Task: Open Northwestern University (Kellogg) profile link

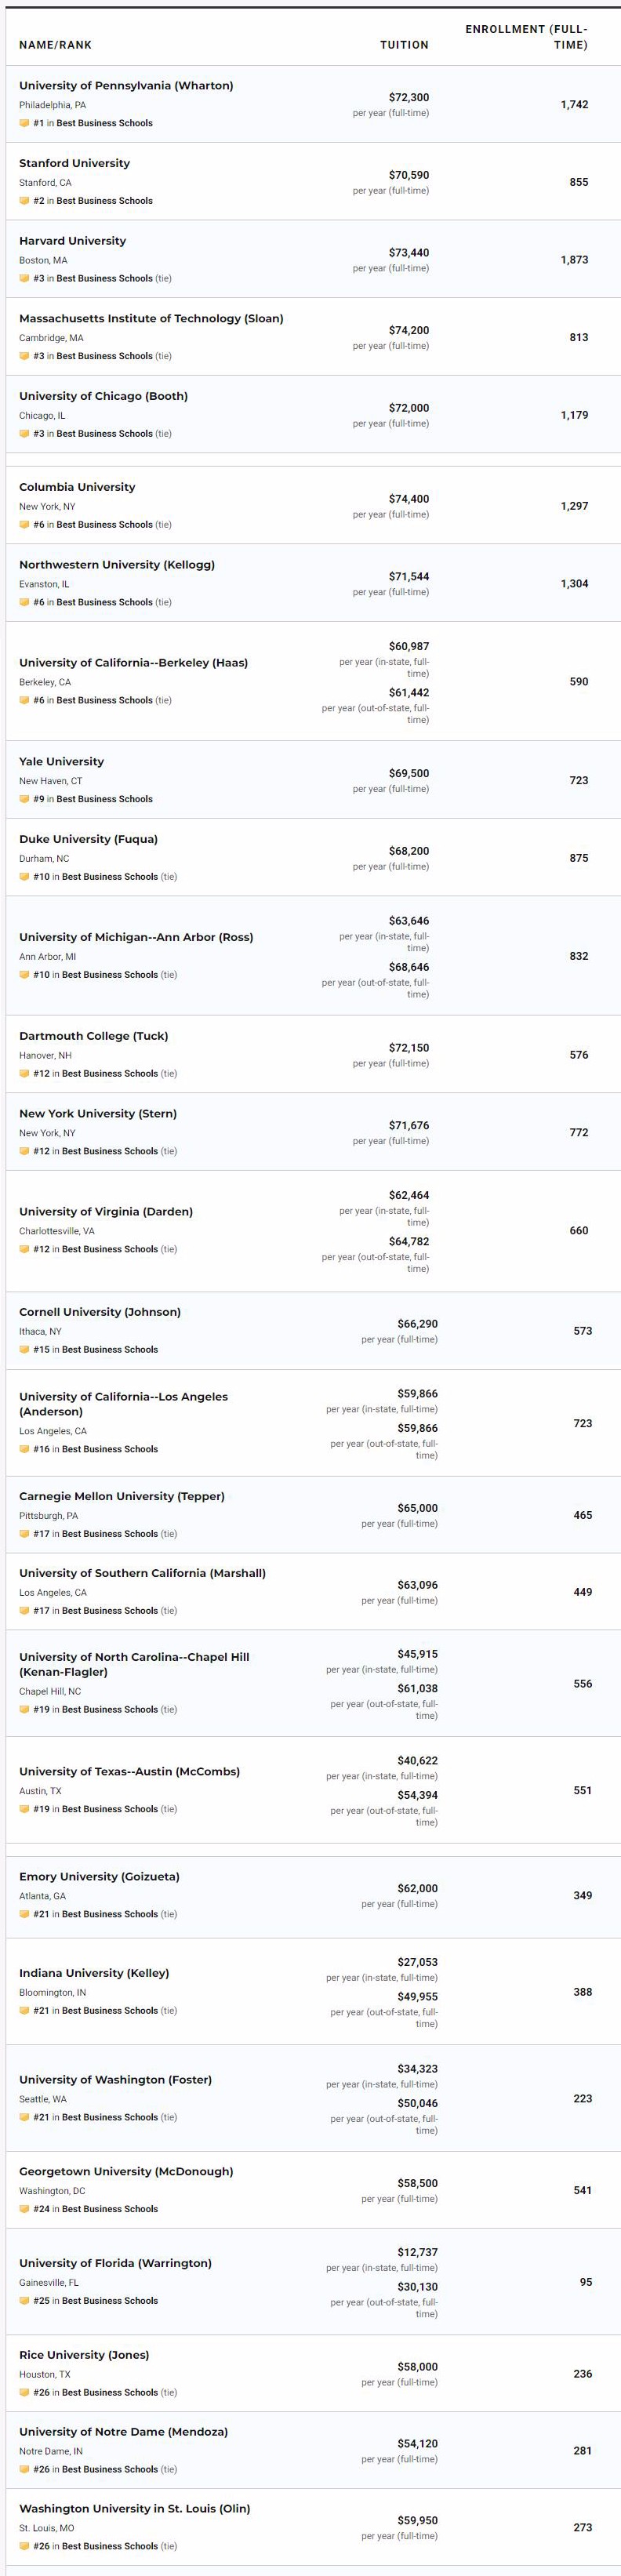Action: pyautogui.click(x=117, y=565)
